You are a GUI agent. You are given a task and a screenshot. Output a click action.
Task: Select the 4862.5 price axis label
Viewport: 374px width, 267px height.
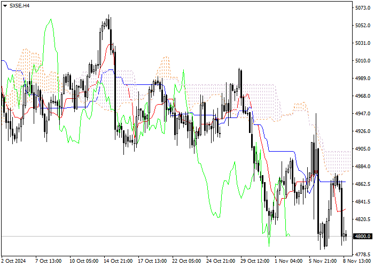point(363,184)
